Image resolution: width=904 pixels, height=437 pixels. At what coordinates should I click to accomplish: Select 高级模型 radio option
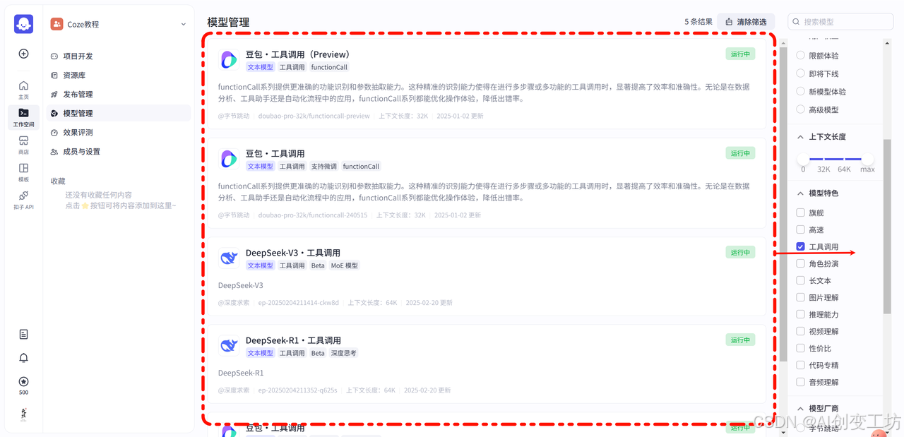[800, 109]
